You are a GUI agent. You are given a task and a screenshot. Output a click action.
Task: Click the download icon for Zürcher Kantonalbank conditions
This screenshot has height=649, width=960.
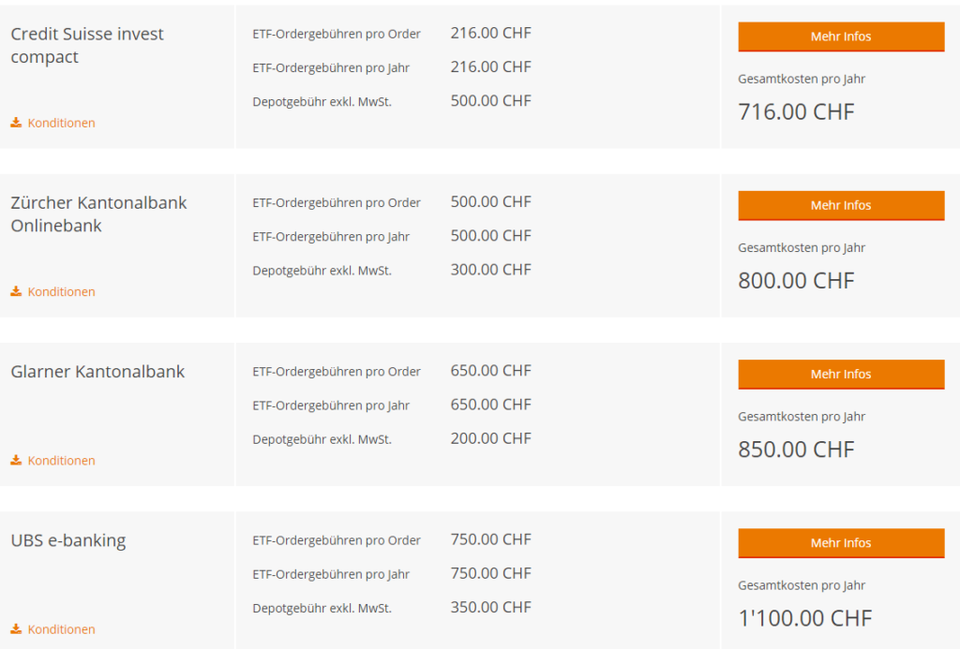(x=16, y=291)
